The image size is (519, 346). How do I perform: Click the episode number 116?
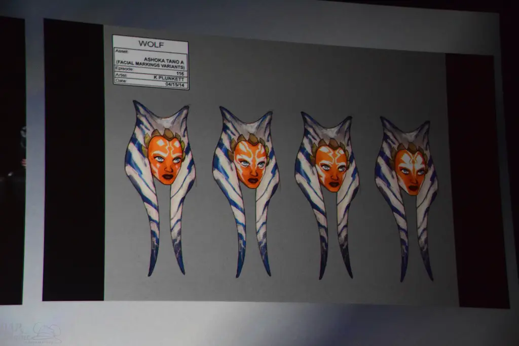click(x=180, y=72)
